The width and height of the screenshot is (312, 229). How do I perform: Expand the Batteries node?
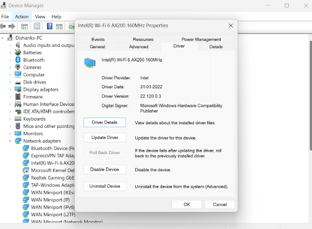[10, 52]
